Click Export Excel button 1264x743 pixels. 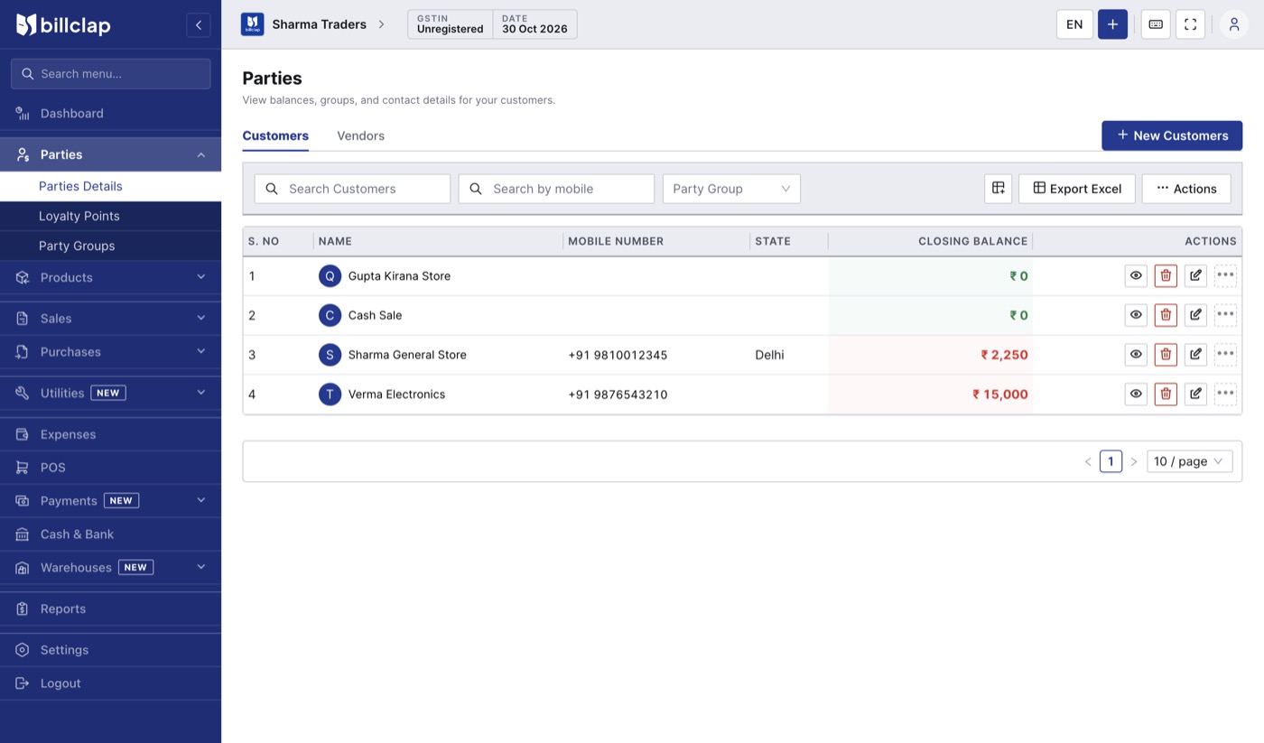1076,189
